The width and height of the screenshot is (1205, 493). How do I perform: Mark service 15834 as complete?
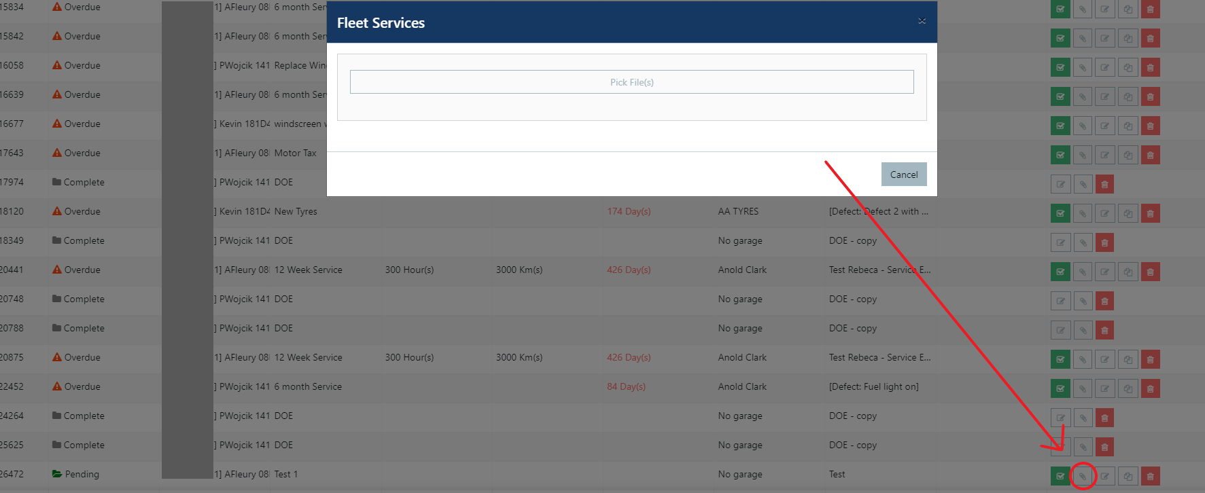tap(1060, 9)
